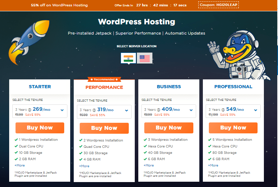Click checkmark beside 2 GB RAM
This screenshot has width=278, height=187.
tap(16, 159)
